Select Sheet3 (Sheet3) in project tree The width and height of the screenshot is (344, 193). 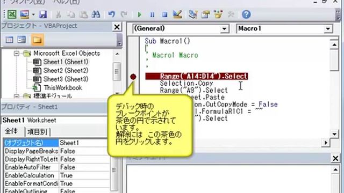pos(66,79)
